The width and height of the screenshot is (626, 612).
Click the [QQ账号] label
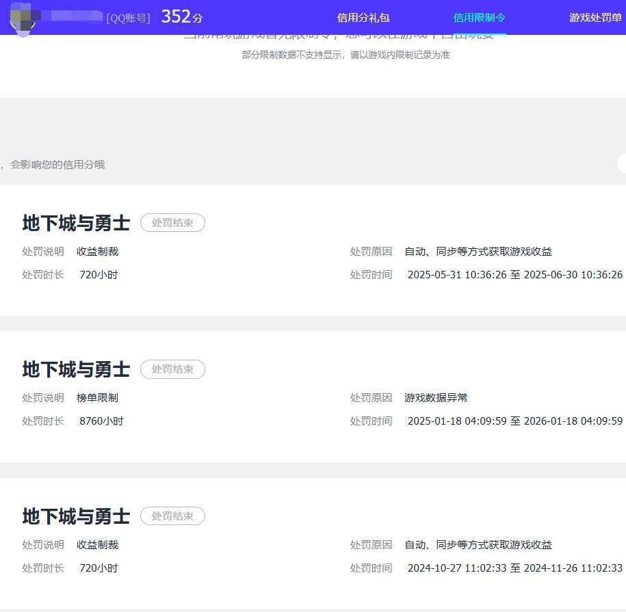[128, 18]
